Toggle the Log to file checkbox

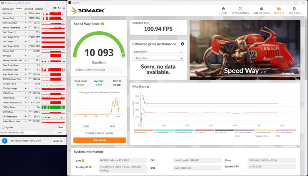coord(3,127)
